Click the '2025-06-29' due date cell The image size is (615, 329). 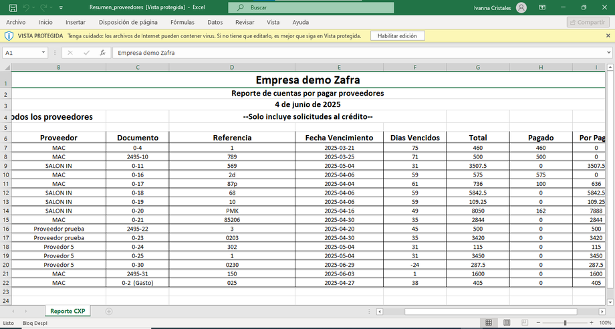340,265
